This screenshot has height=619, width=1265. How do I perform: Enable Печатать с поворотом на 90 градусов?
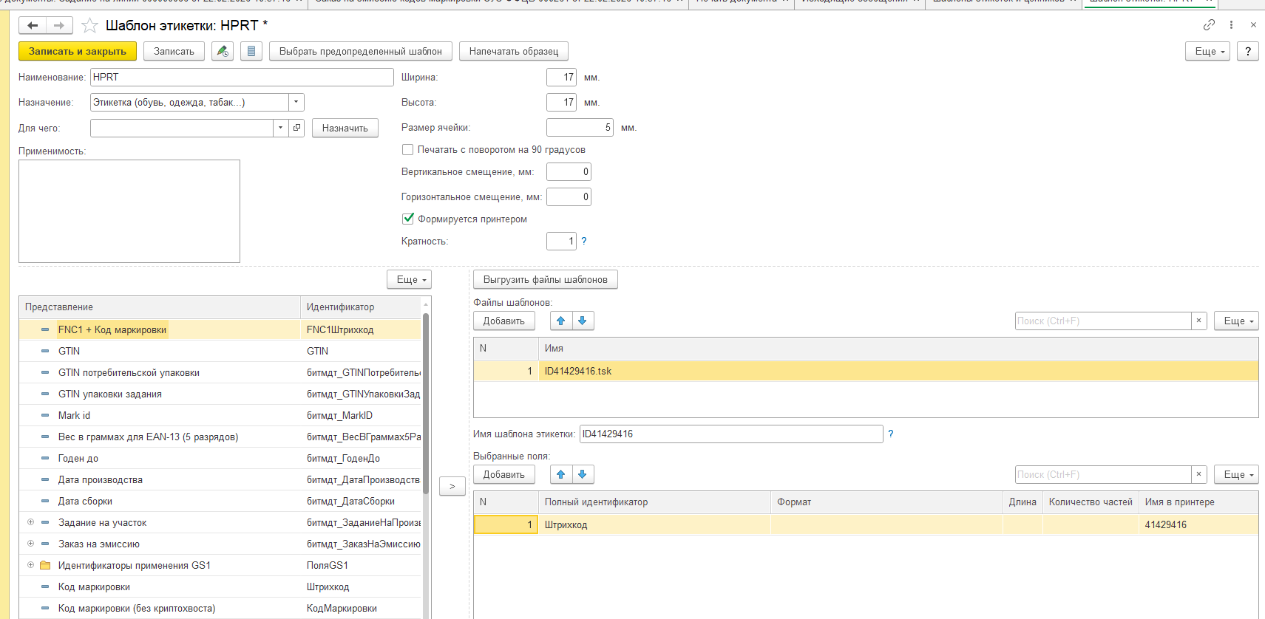[407, 150]
